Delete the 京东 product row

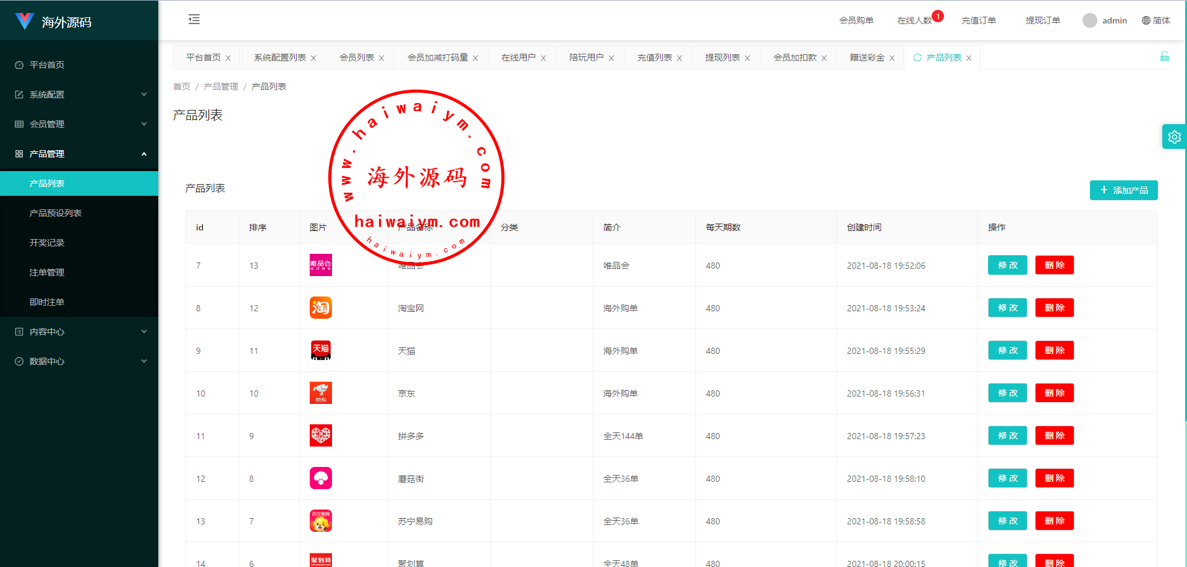click(1054, 393)
